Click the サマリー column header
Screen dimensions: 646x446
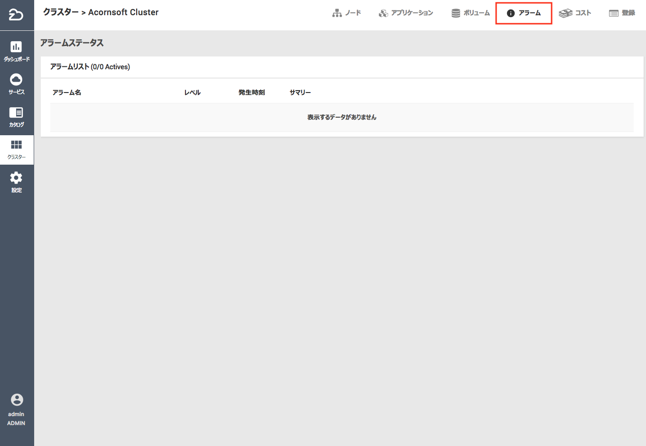[x=300, y=93]
